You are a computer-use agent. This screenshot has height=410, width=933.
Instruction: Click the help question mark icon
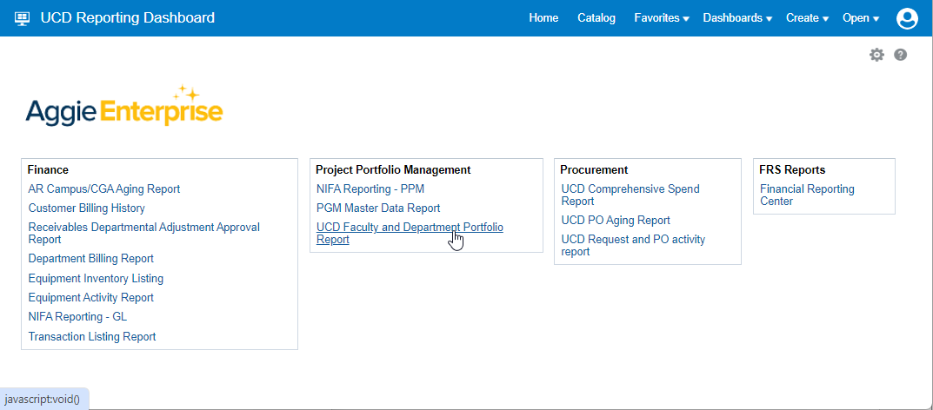901,55
